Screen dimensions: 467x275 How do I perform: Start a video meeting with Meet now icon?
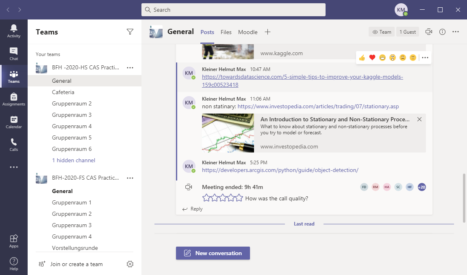[428, 32]
